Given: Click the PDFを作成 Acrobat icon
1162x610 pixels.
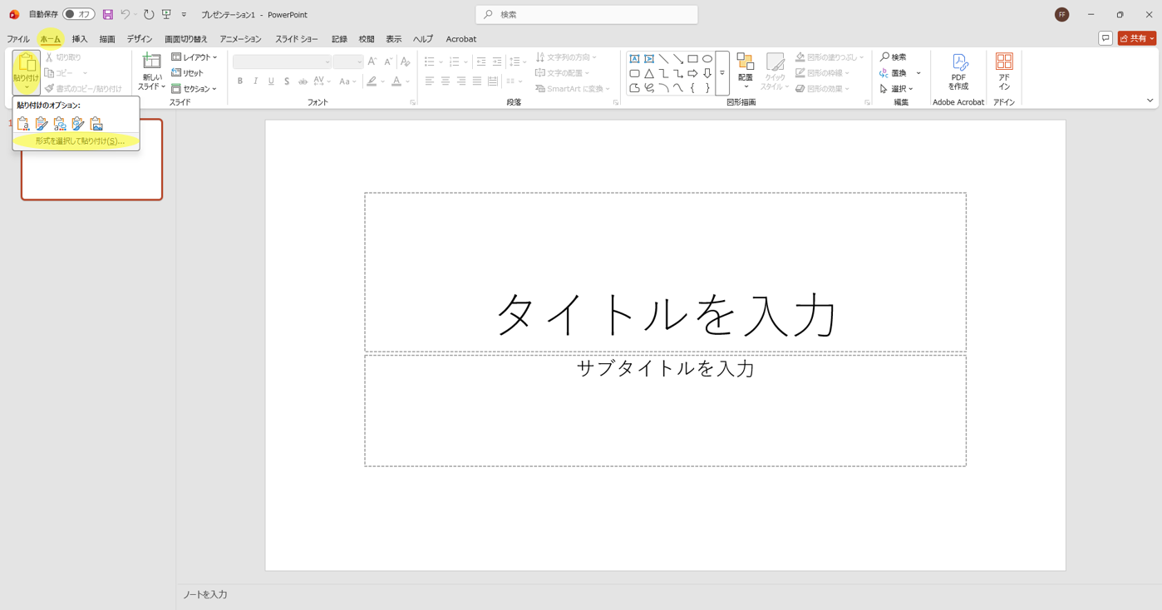Looking at the screenshot, I should [958, 71].
